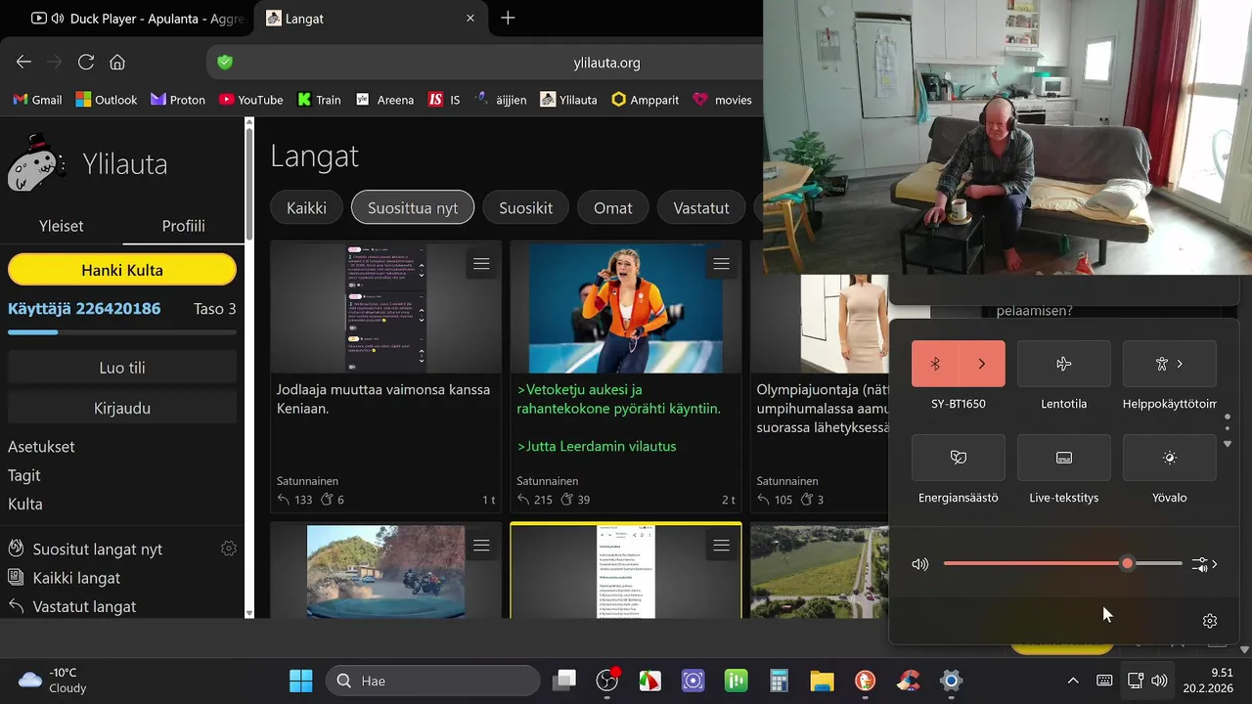
Task: Open menu on Vetoketju aukesi thread card
Action: 722,264
